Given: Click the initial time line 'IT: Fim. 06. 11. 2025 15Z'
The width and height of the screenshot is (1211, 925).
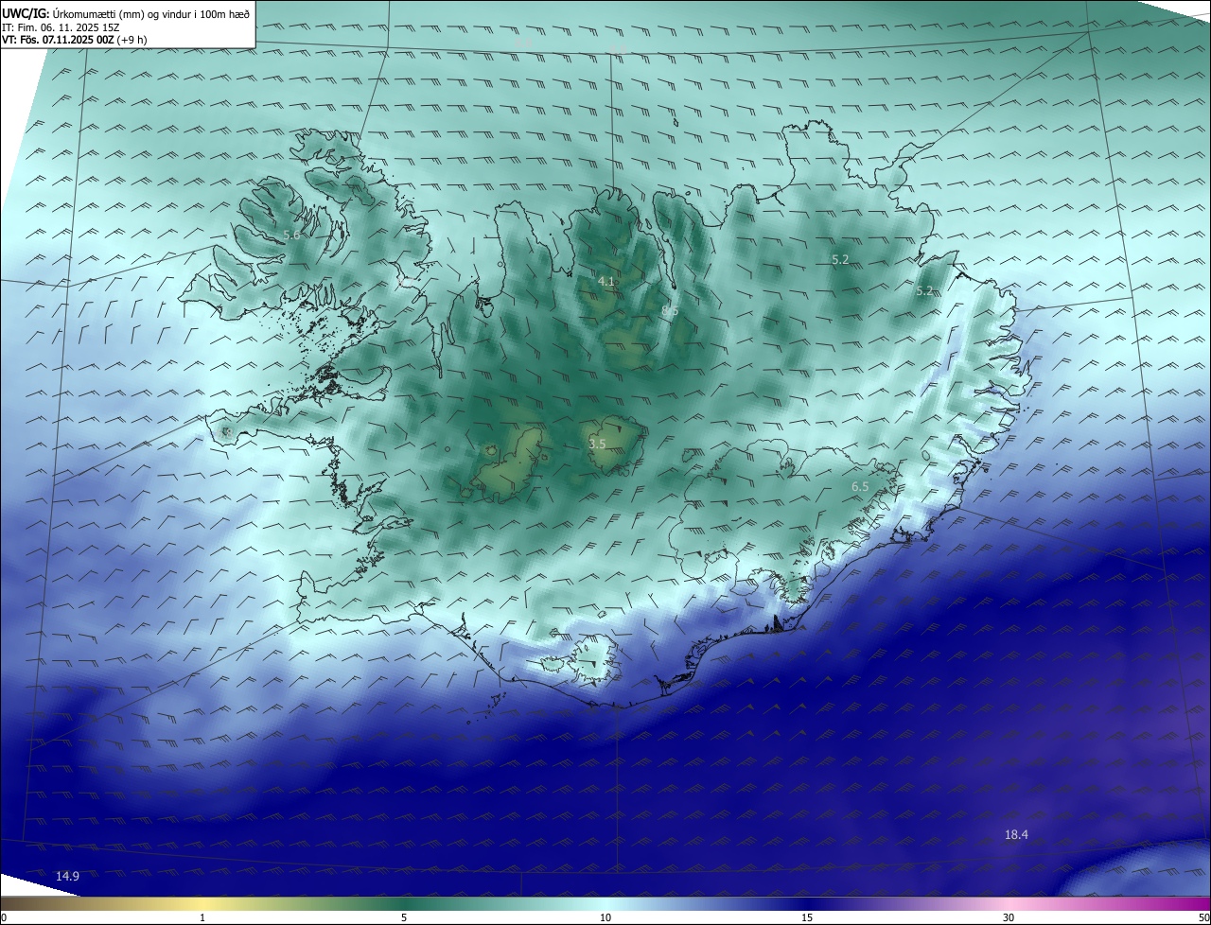Looking at the screenshot, I should (x=61, y=27).
